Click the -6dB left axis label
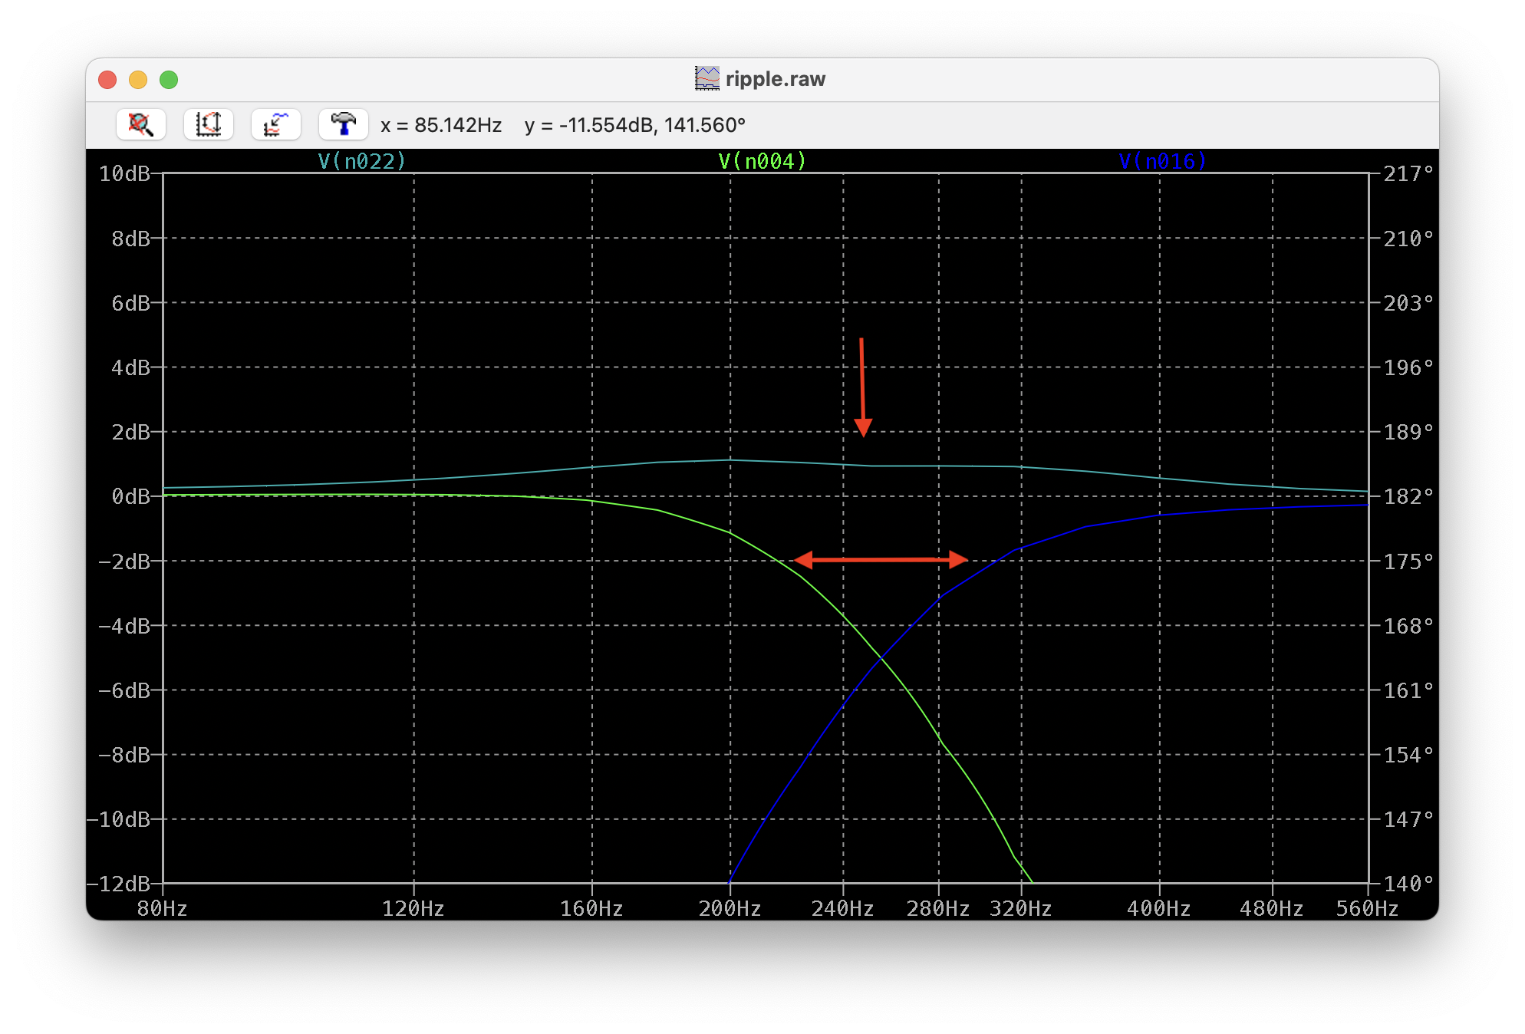Screen dimensions: 1525x1034 coord(124,690)
